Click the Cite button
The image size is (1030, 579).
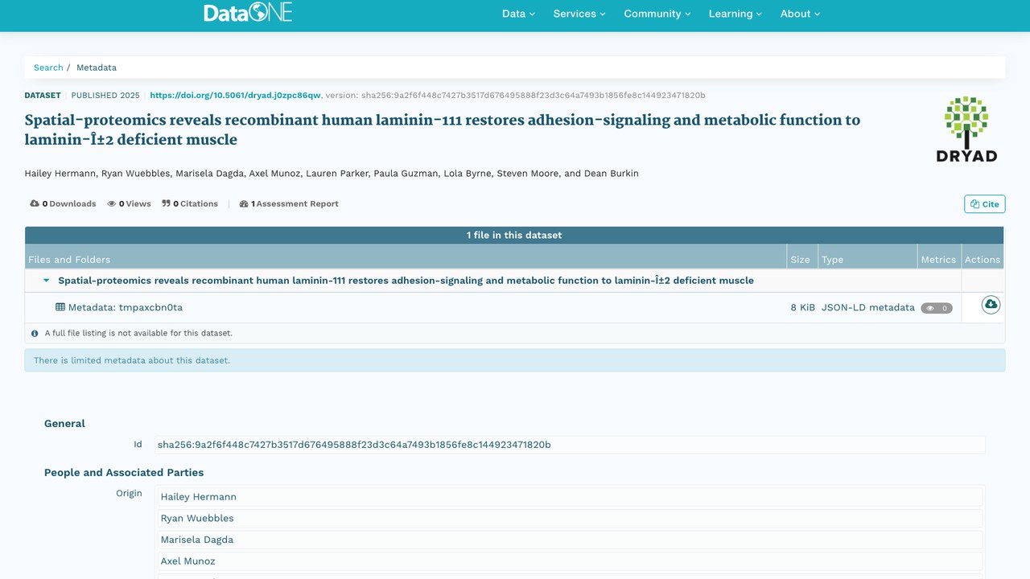[985, 204]
